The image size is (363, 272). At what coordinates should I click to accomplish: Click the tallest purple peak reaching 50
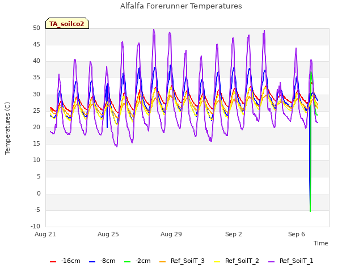click(x=154, y=29)
